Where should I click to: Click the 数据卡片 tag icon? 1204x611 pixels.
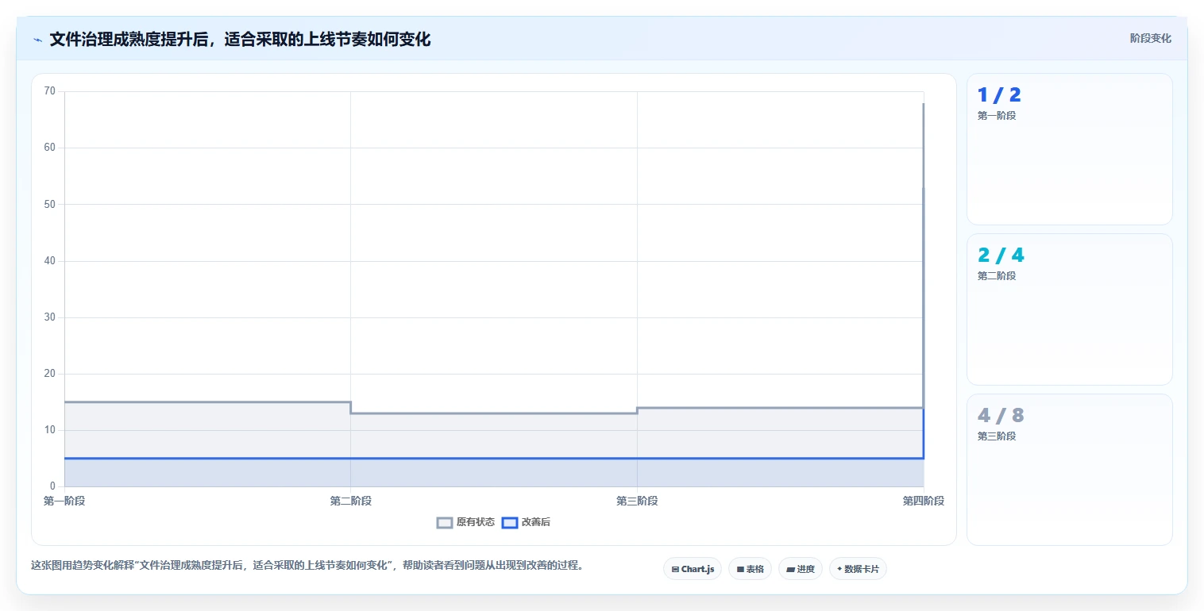point(839,569)
